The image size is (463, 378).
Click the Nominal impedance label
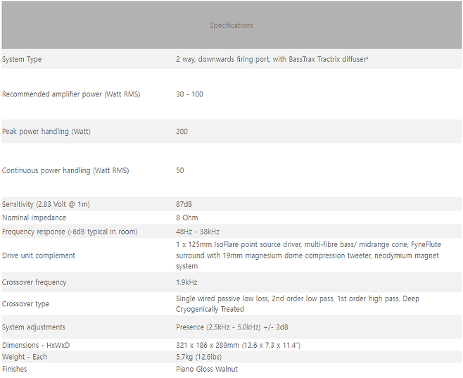point(35,218)
